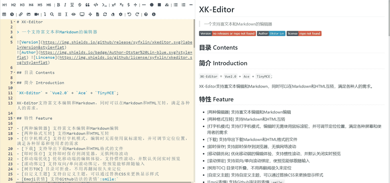The image size is (390, 183).
Task: Toggle the preview pane with the eye icon
Action: pos(74,14)
